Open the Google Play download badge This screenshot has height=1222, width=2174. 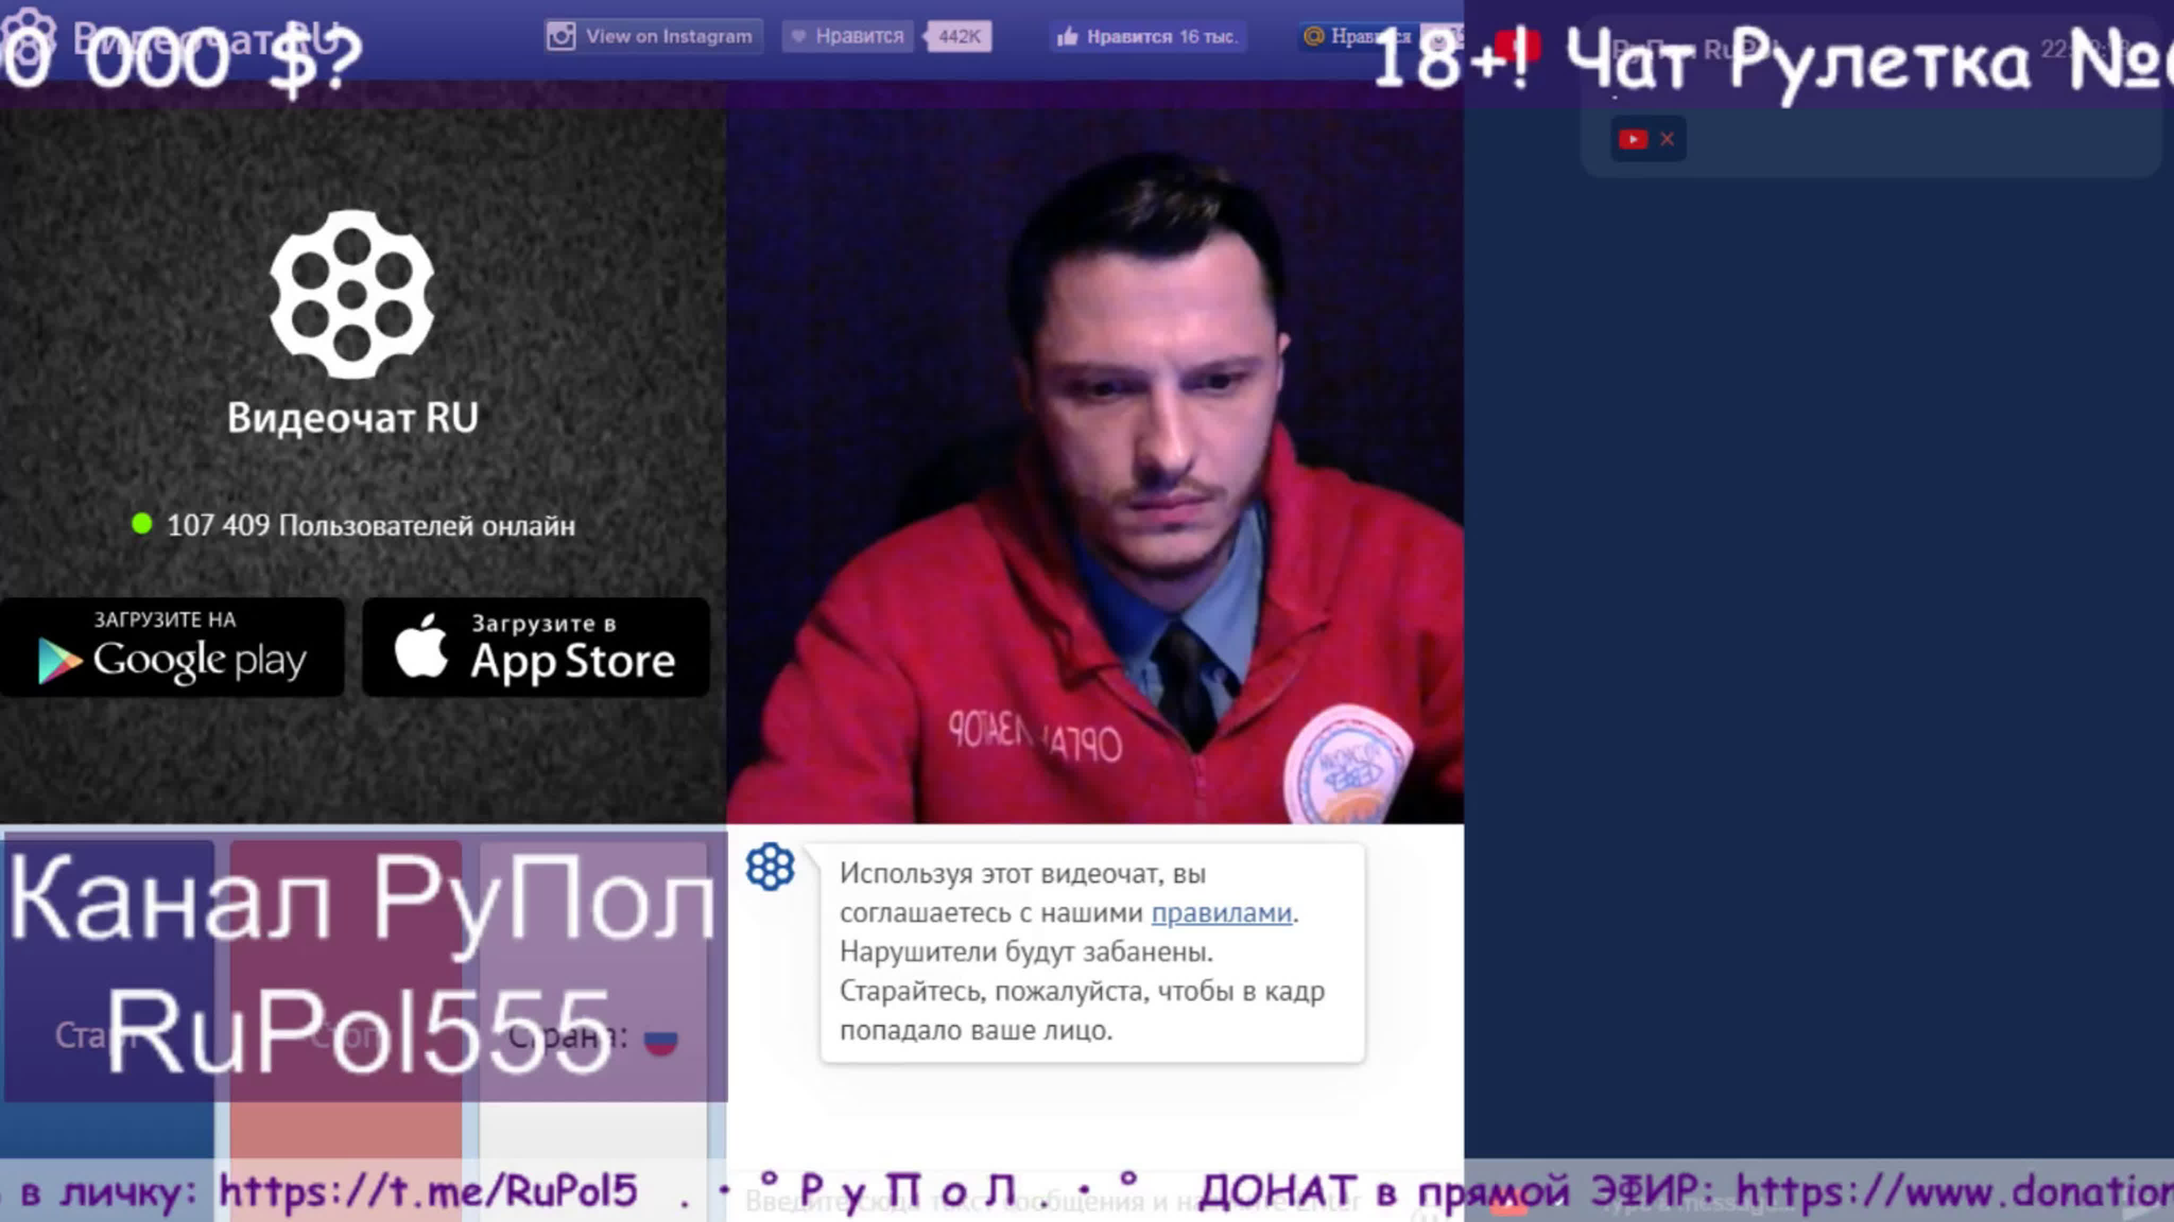172,648
